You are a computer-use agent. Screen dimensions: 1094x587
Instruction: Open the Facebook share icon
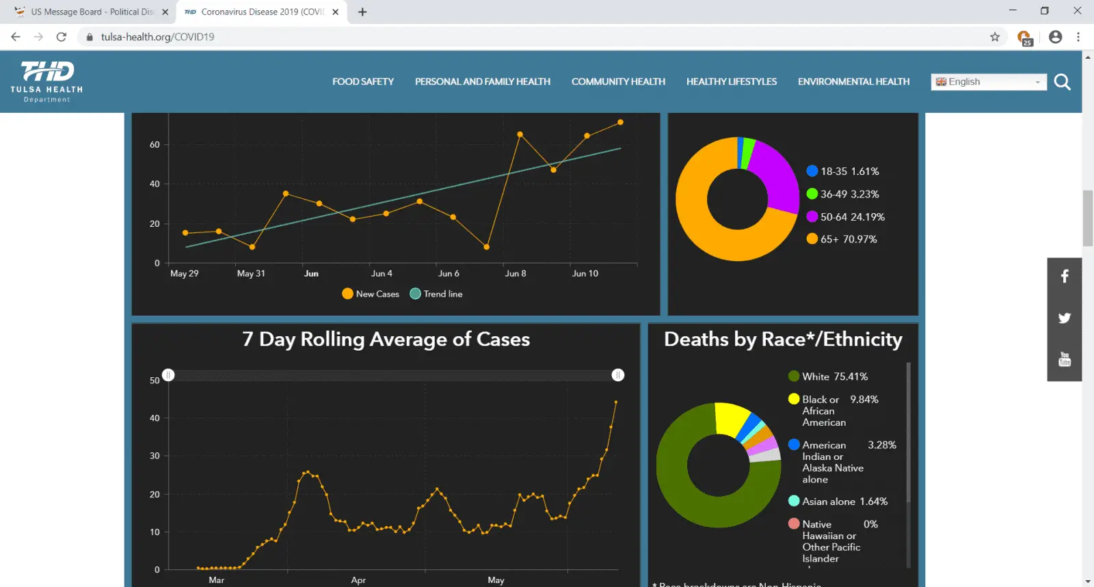coord(1064,276)
